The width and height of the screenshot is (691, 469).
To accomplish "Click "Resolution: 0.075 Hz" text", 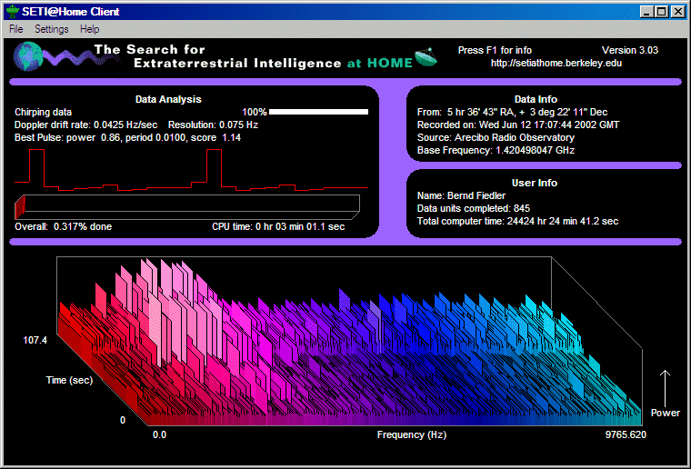I will pyautogui.click(x=213, y=125).
